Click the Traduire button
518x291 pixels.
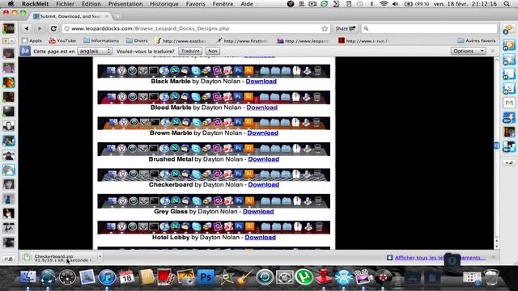[x=190, y=51]
